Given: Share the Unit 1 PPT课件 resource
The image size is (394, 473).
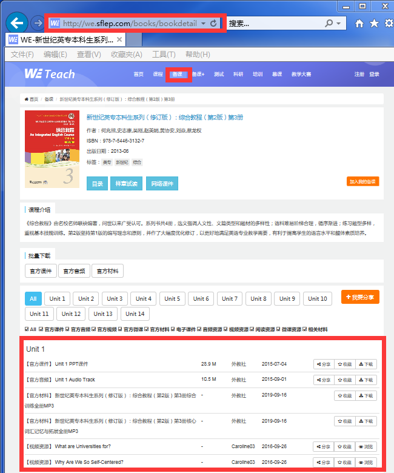Looking at the screenshot, I should pos(324,364).
